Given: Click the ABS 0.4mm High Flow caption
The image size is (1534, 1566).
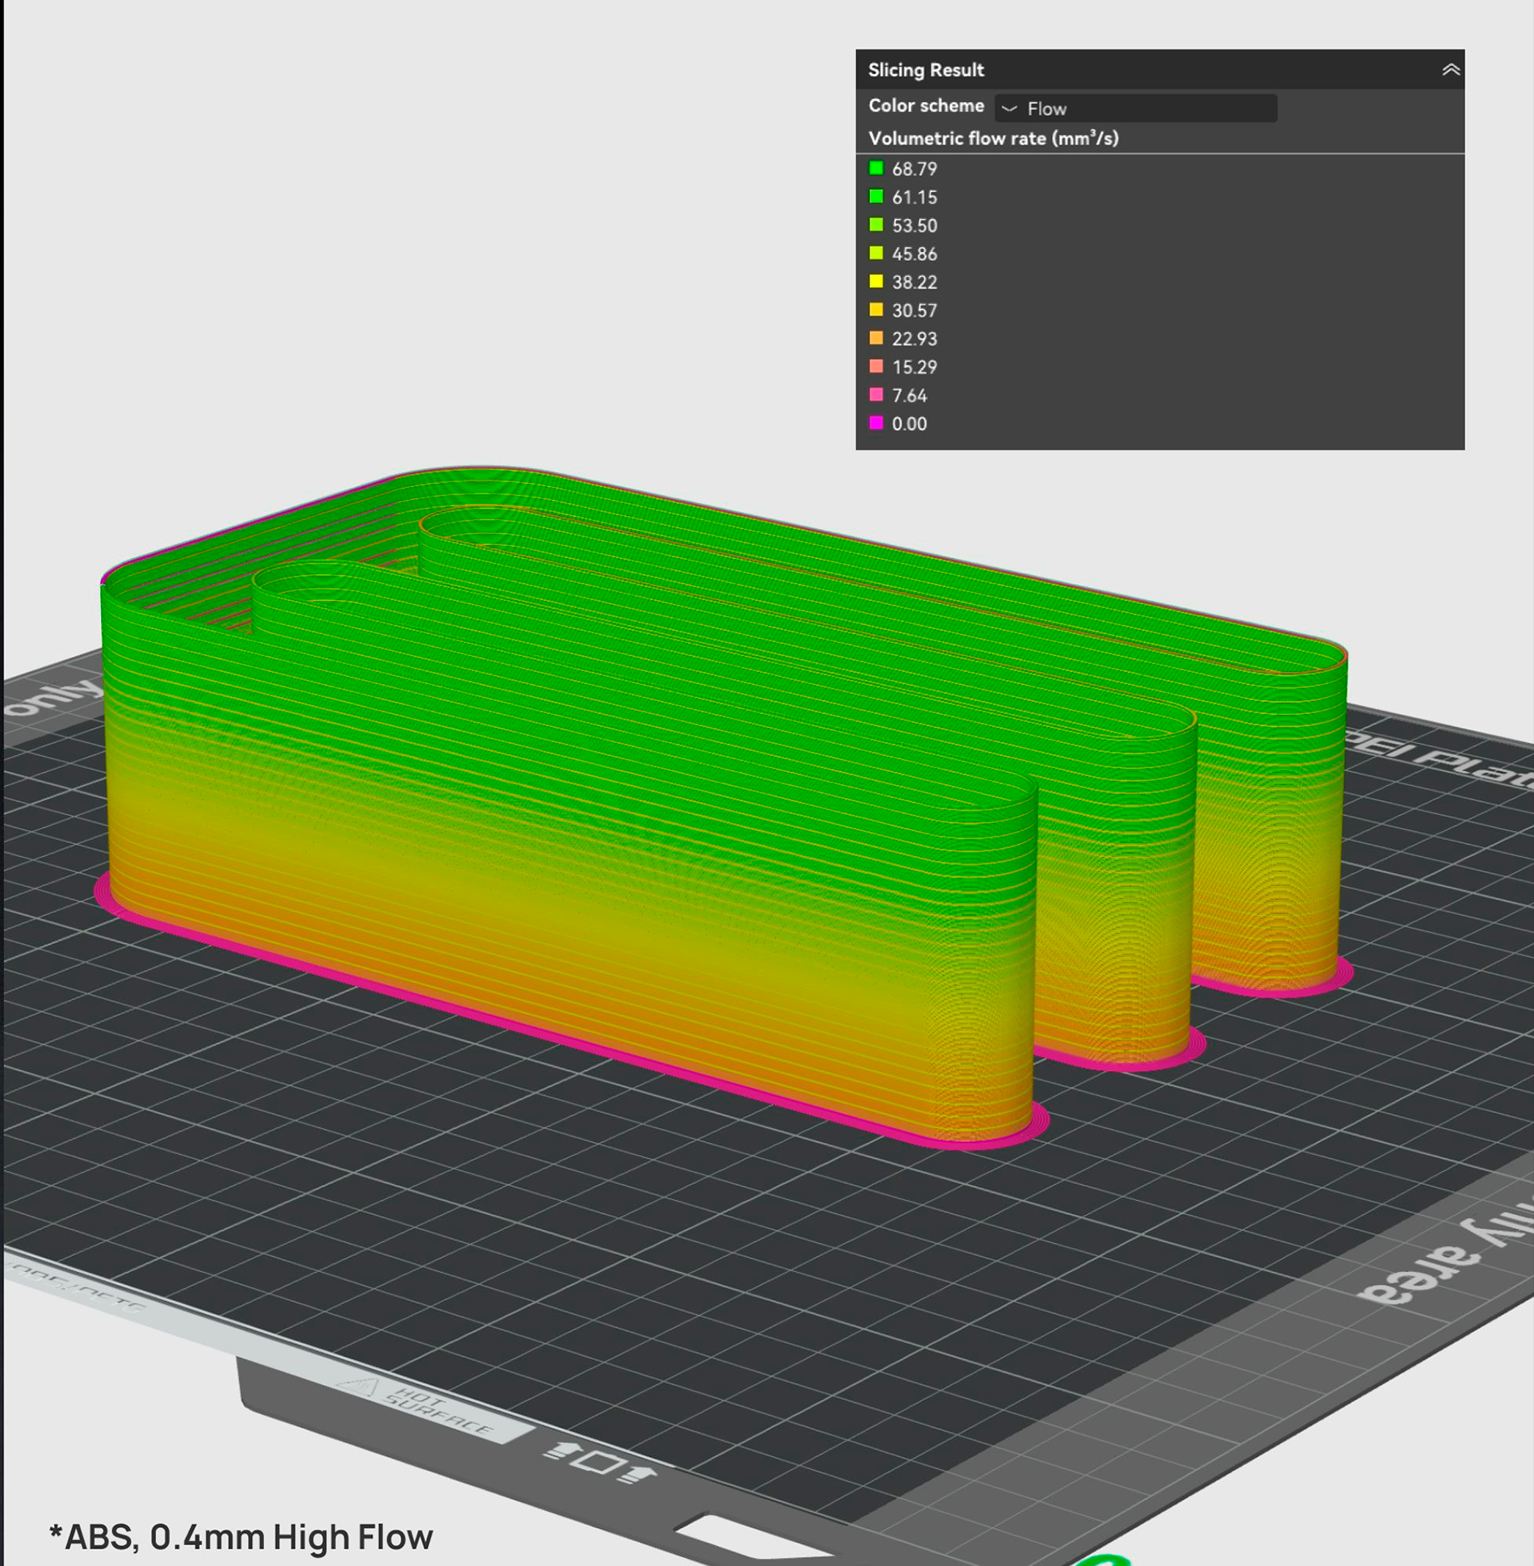Looking at the screenshot, I should pos(241,1538).
